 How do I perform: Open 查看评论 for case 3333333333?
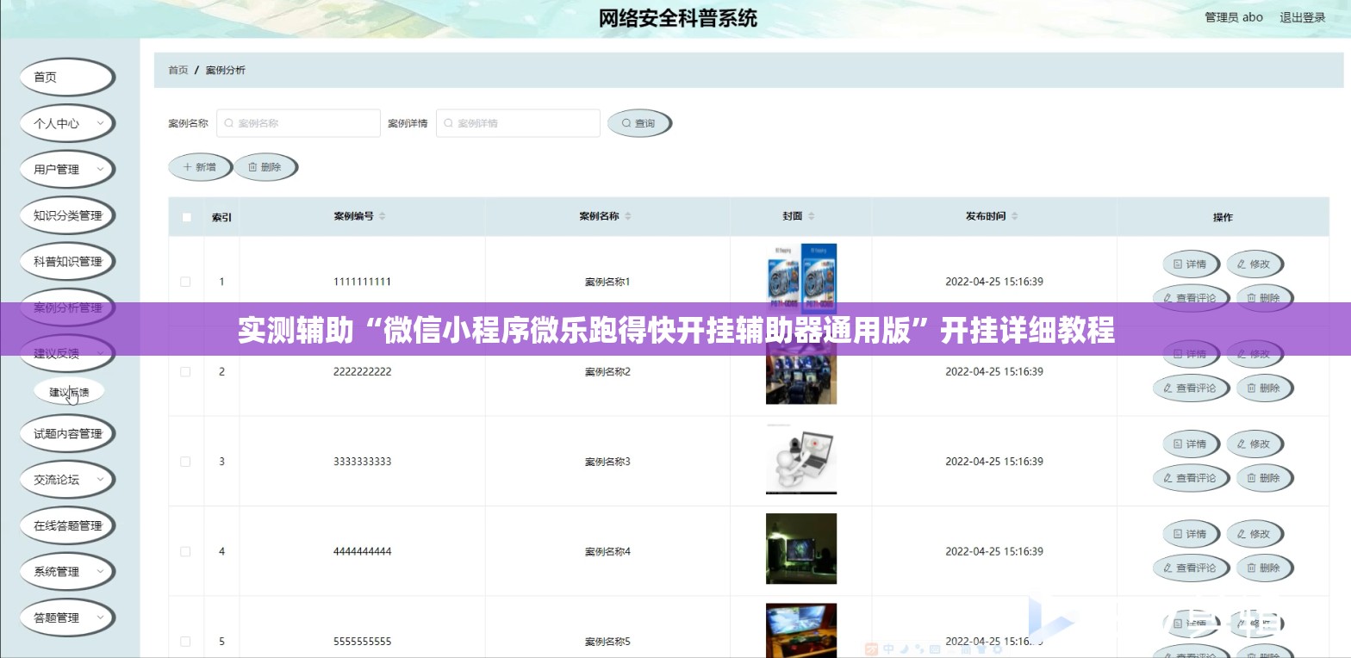tap(1189, 477)
